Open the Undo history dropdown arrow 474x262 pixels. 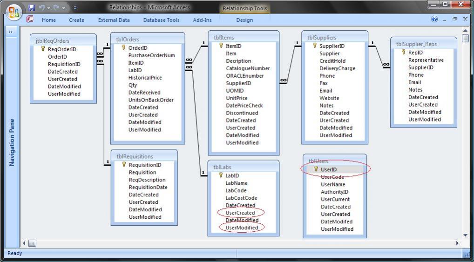point(48,8)
